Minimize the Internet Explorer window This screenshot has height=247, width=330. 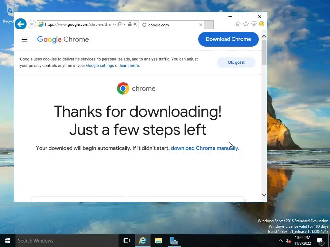230,16
